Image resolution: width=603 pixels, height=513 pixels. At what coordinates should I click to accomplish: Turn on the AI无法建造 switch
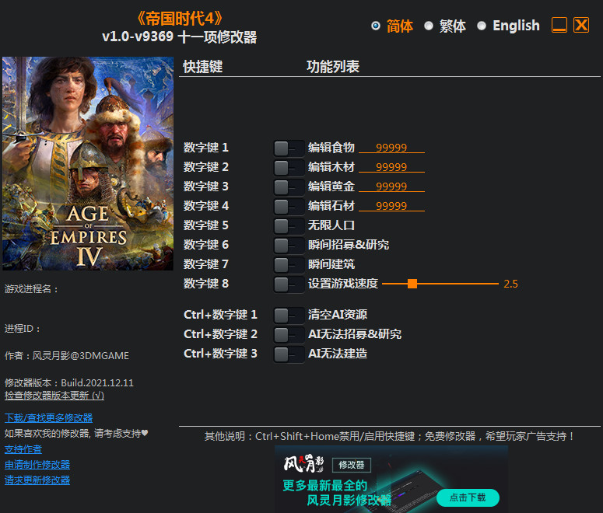click(x=289, y=354)
